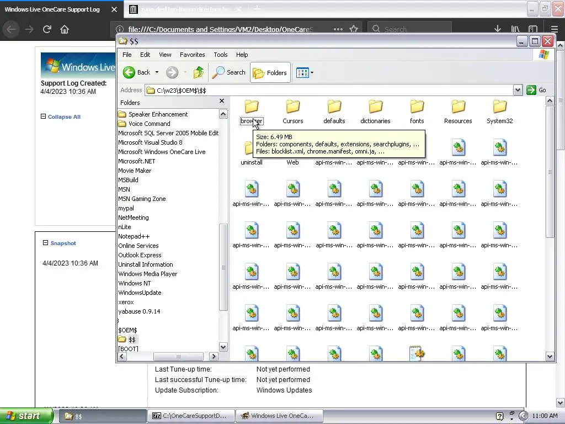Collapse the Snapshot section
The height and width of the screenshot is (424, 565).
pos(45,243)
